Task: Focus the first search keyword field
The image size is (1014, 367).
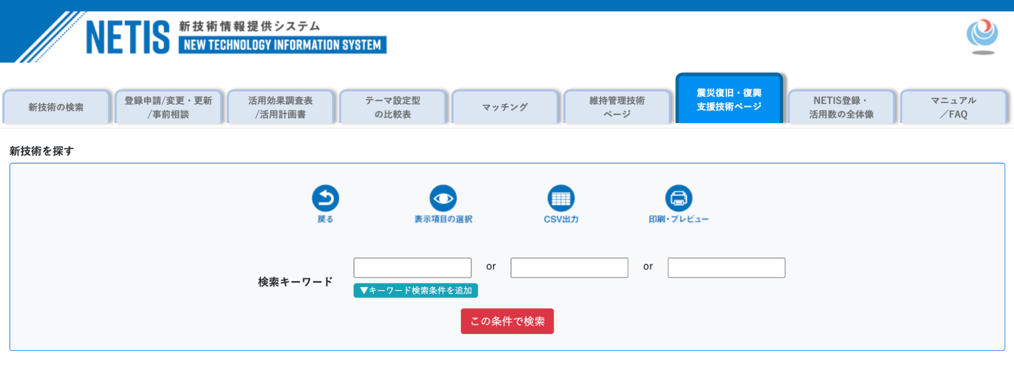Action: click(x=412, y=268)
